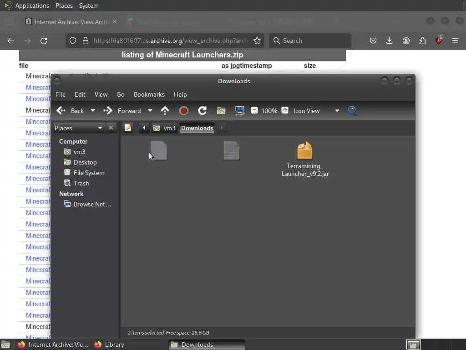Click the Computer toolbar icon
The width and height of the screenshot is (466, 350).
click(x=239, y=111)
